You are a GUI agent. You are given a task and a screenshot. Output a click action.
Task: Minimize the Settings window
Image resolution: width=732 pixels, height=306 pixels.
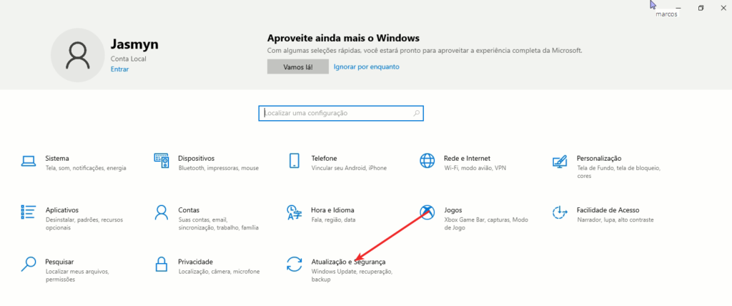pyautogui.click(x=678, y=8)
